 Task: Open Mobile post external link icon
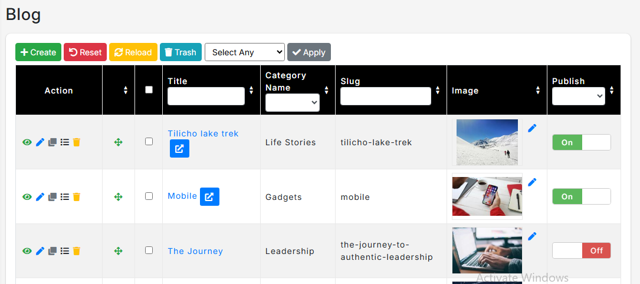tap(210, 196)
